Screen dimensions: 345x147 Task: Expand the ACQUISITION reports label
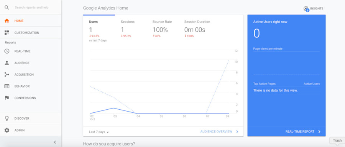tap(24, 75)
